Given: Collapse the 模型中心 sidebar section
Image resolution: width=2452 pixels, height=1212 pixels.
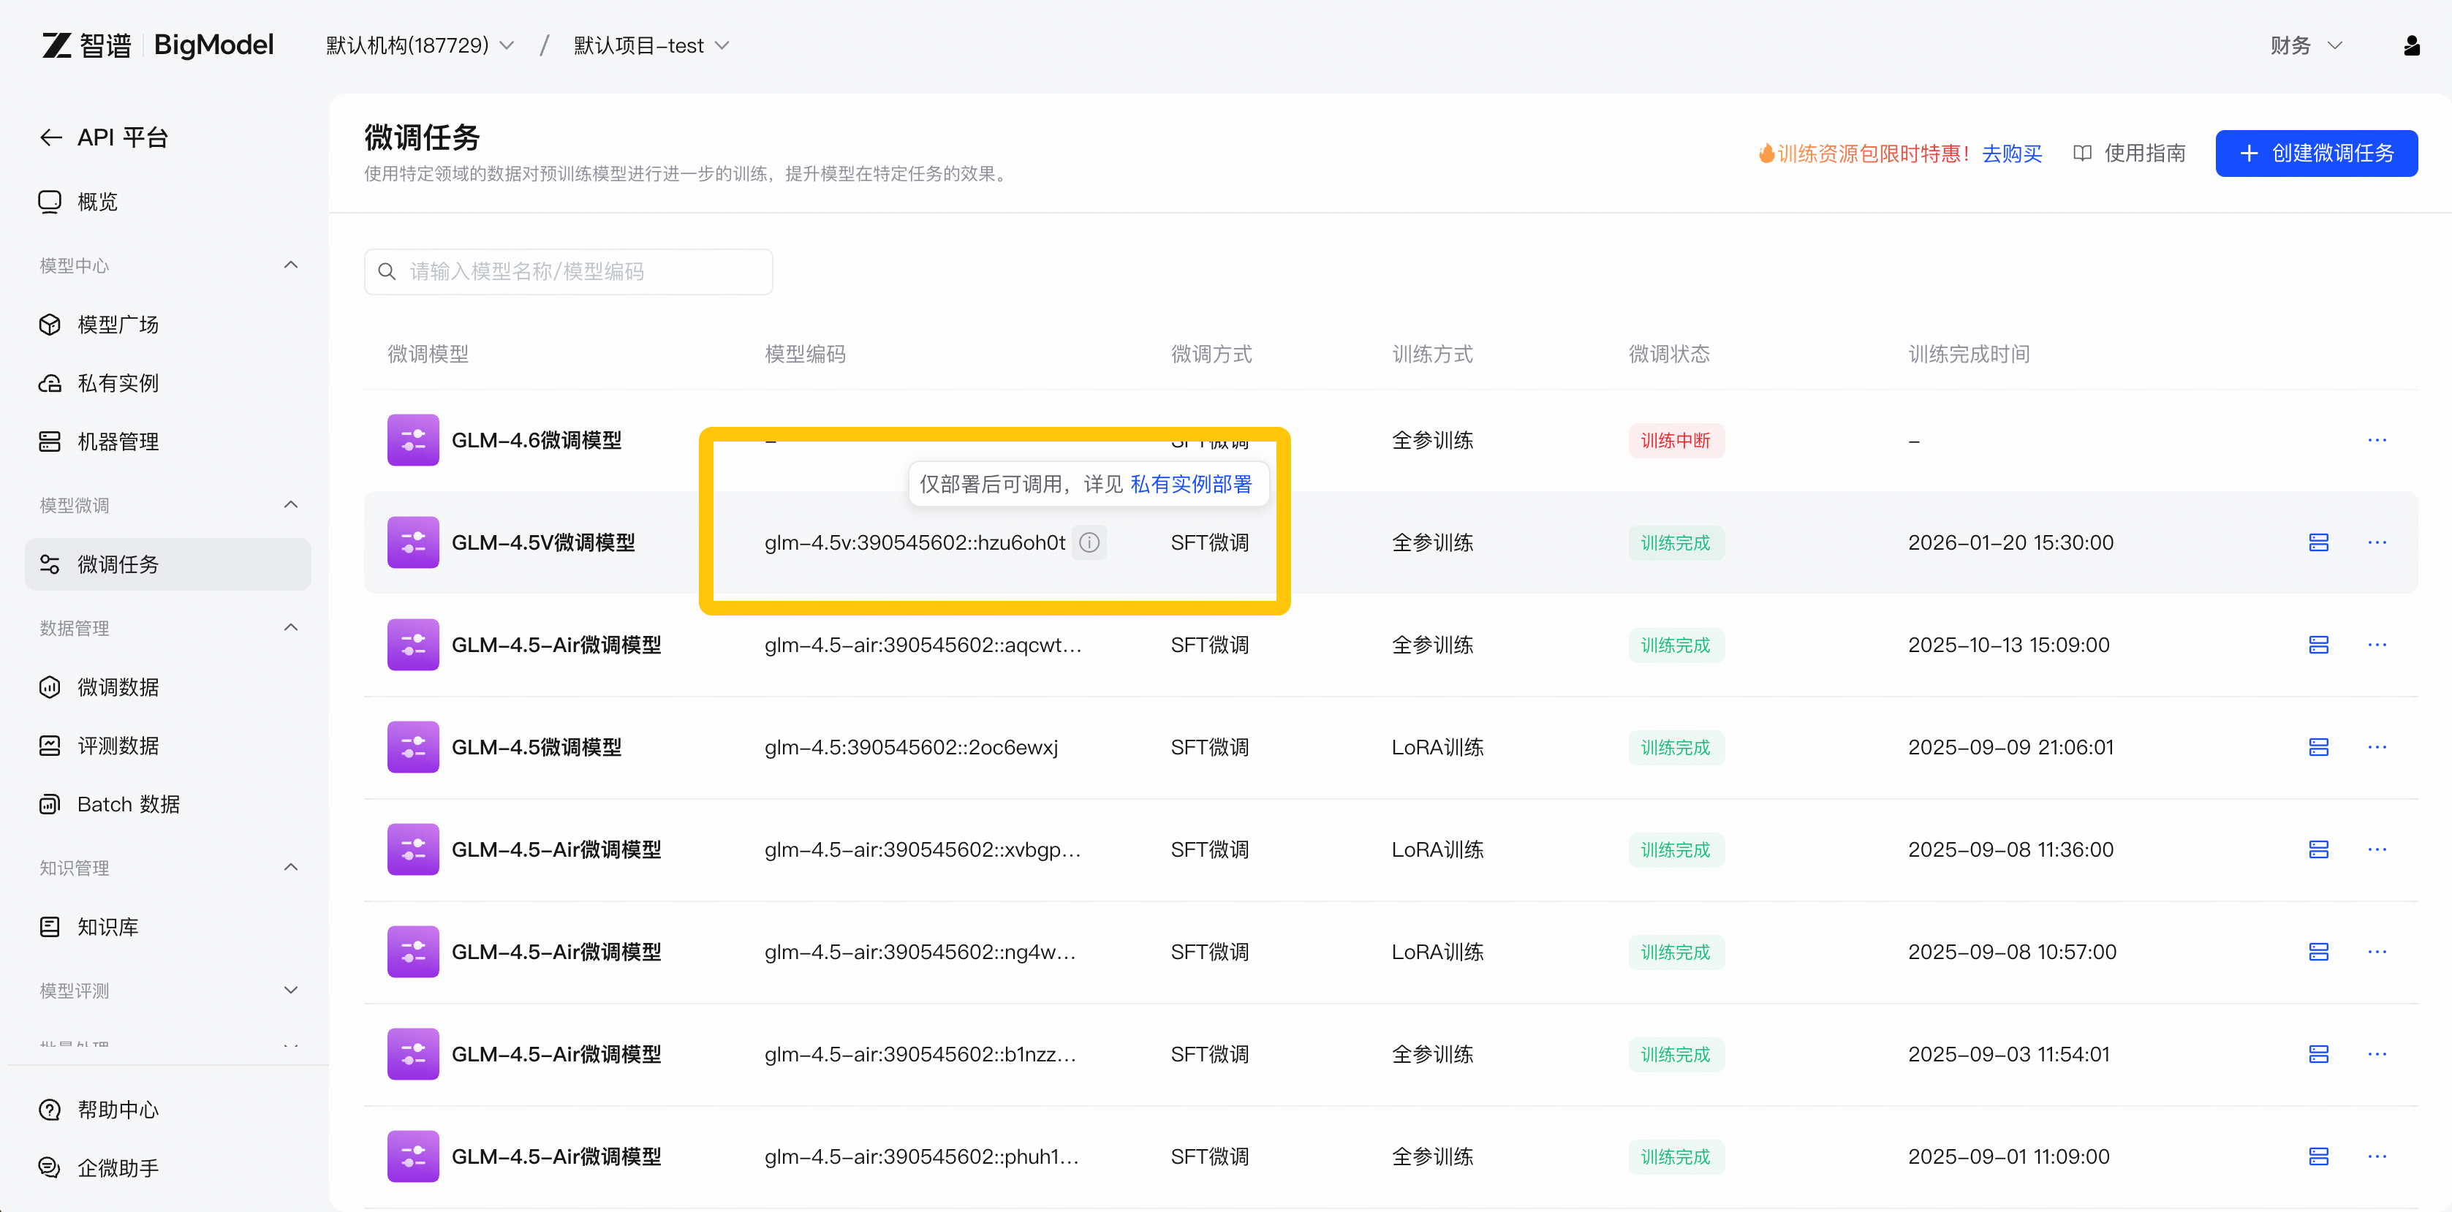Looking at the screenshot, I should (x=290, y=265).
